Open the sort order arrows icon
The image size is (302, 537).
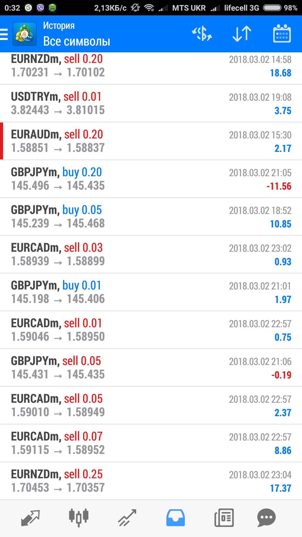(242, 34)
